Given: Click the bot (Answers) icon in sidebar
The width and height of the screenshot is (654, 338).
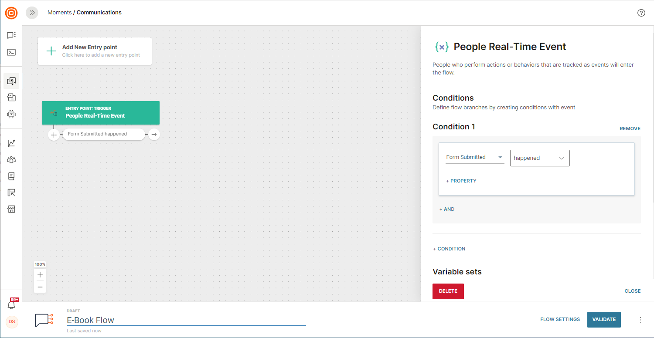Looking at the screenshot, I should coord(11,114).
